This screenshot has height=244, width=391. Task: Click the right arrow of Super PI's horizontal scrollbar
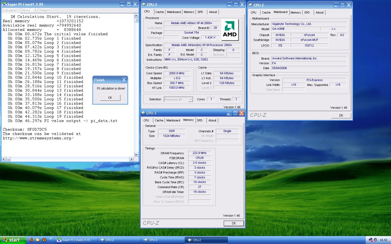click(x=131, y=159)
